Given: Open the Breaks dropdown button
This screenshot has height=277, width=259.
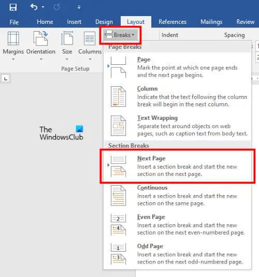Looking at the screenshot, I should coord(120,35).
